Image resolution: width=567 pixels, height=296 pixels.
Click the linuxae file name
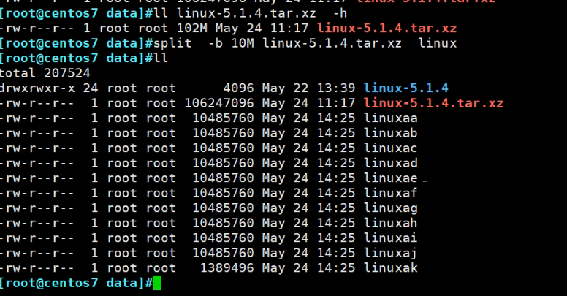[390, 178]
